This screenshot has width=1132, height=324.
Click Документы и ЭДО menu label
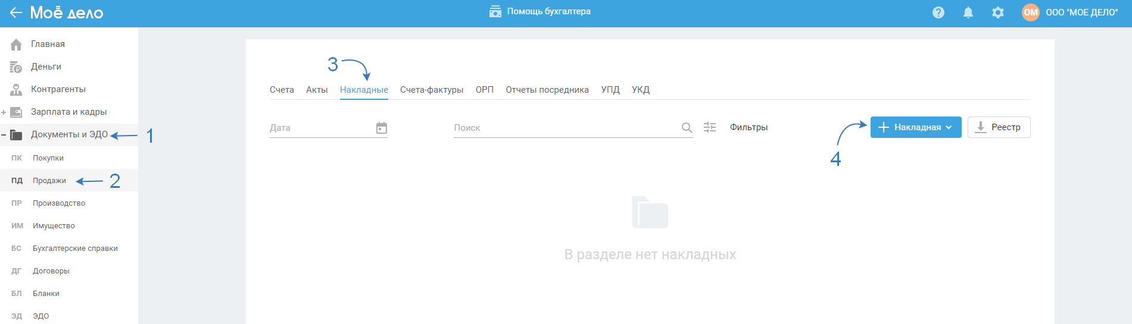(69, 134)
